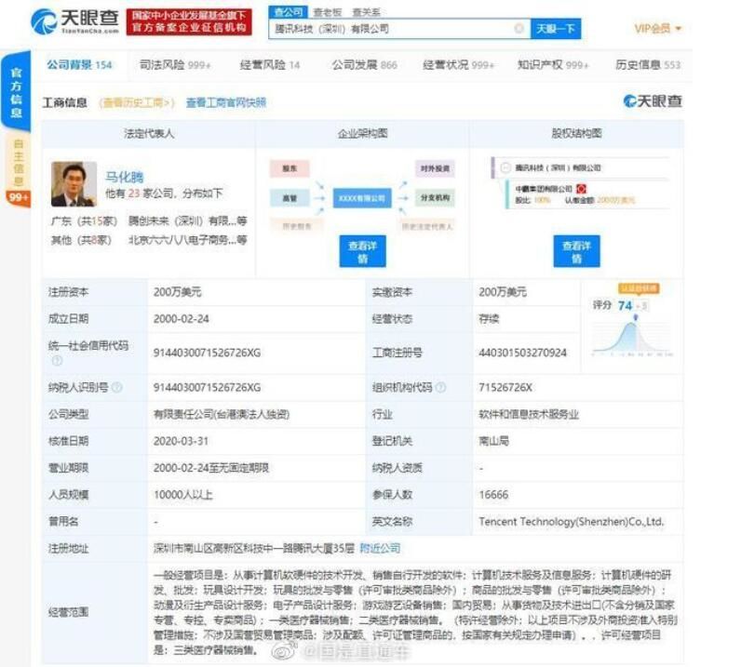The height and width of the screenshot is (667, 741).
Task: Open the 马化腾 portrait photo
Action: [74, 184]
